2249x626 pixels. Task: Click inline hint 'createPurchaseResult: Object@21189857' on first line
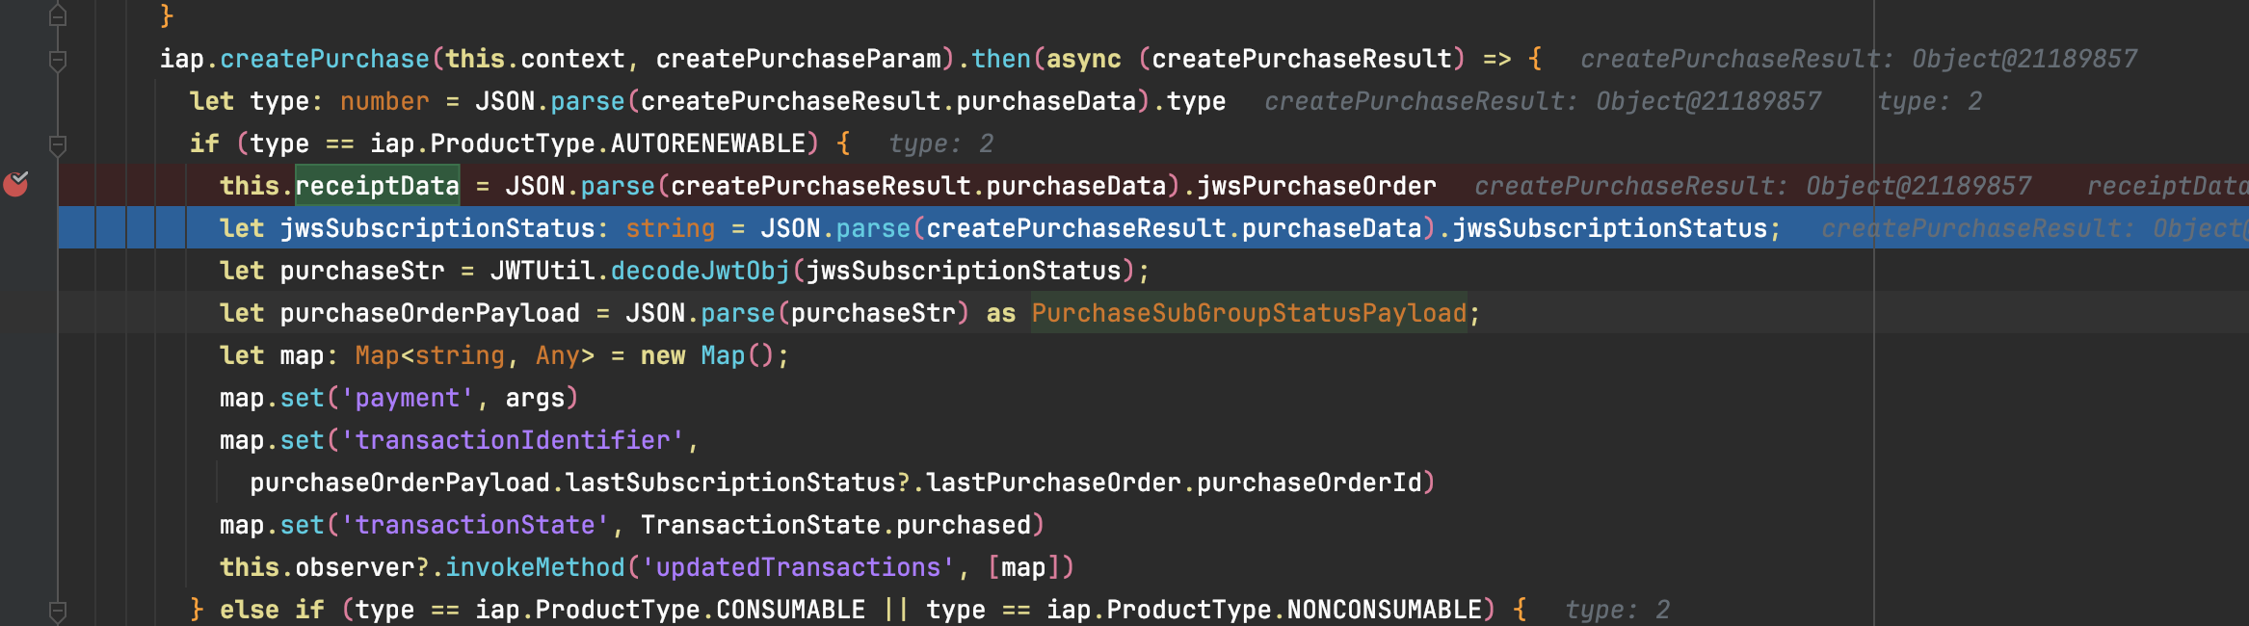click(x=1857, y=59)
